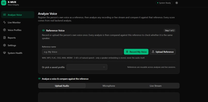Click the Voice Profiles fingerprint icon
This screenshot has height=102, width=208.
[4, 30]
